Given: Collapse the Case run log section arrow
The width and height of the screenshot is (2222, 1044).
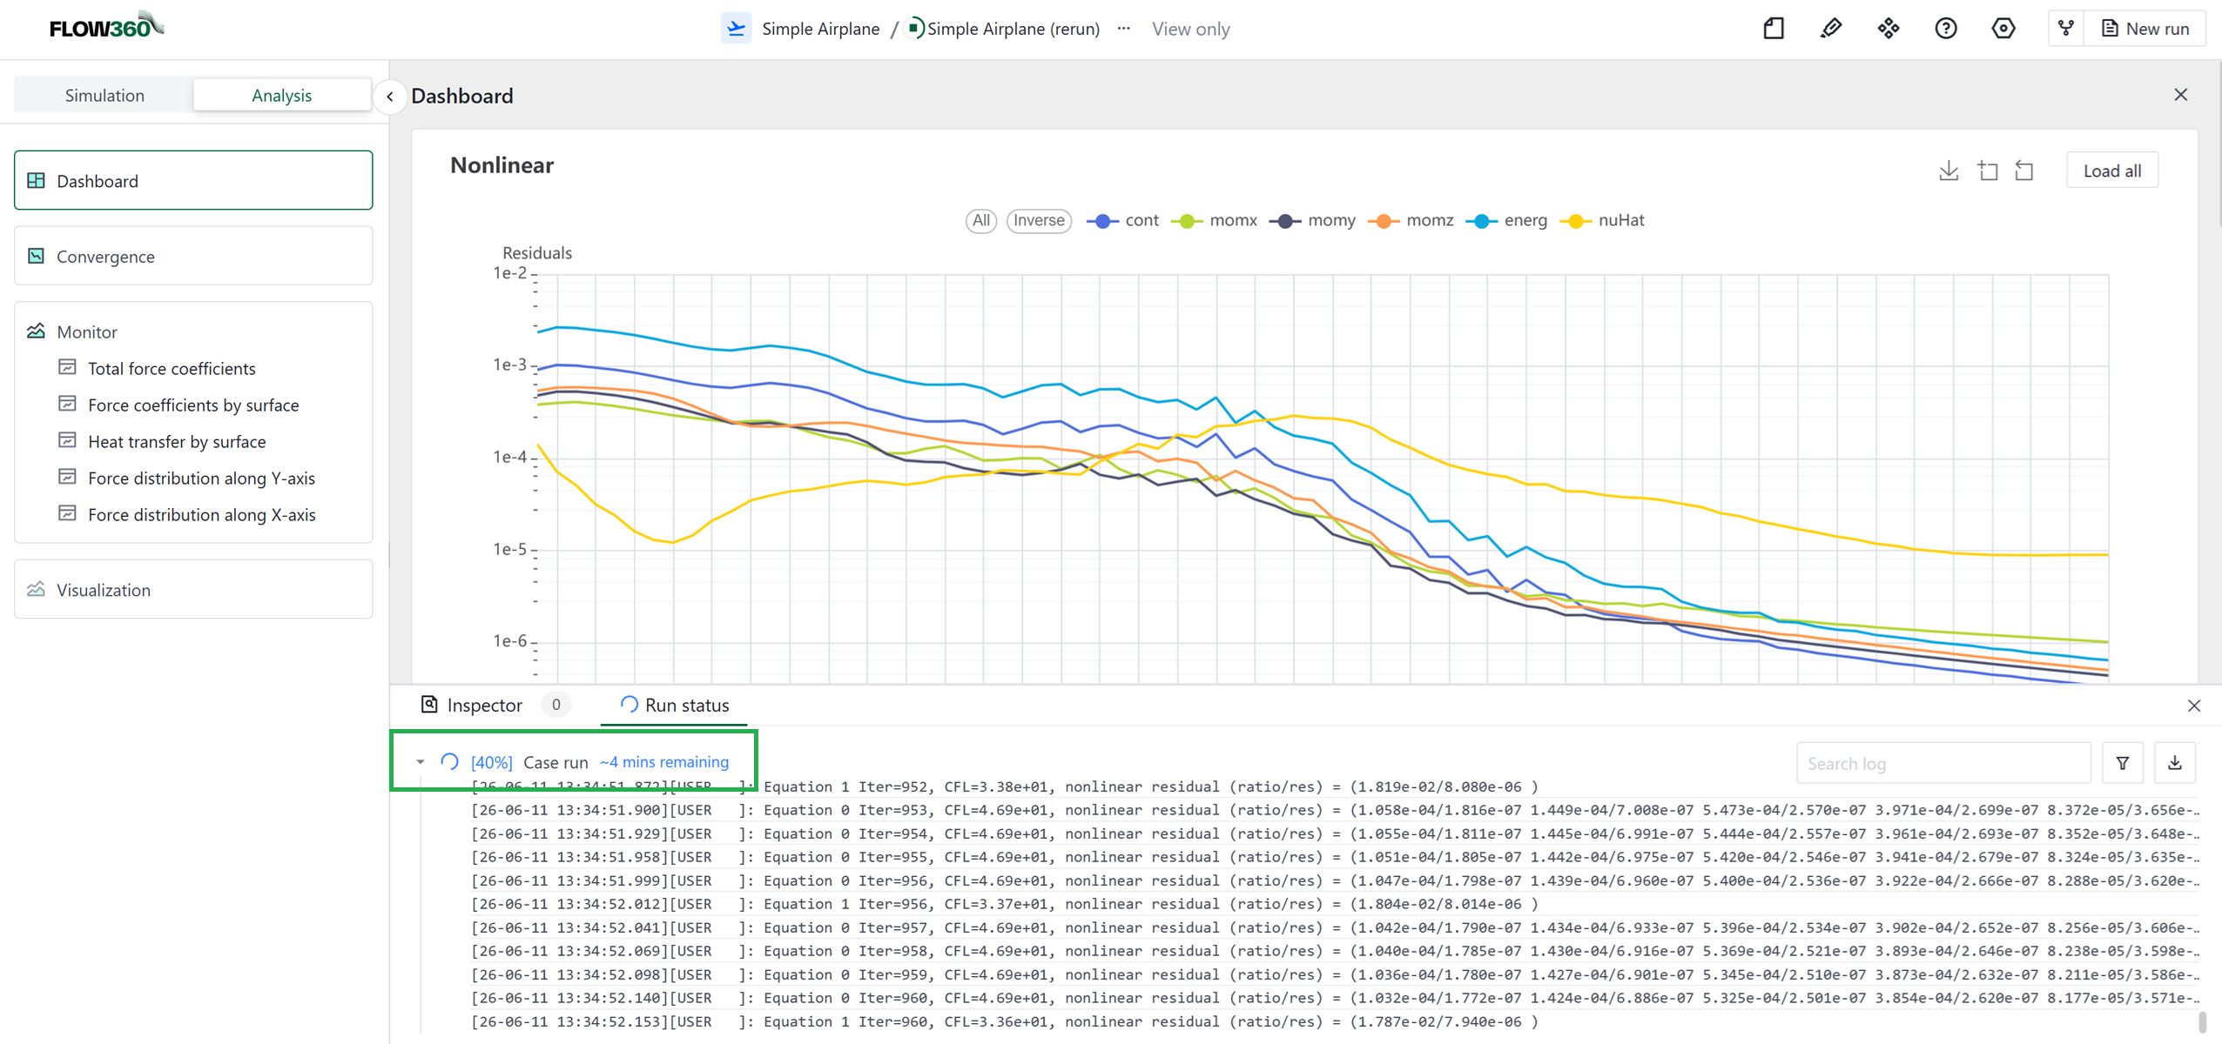Looking at the screenshot, I should (x=421, y=762).
